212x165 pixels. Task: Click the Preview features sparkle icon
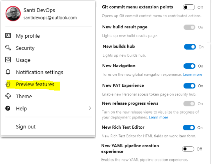(x=8, y=84)
